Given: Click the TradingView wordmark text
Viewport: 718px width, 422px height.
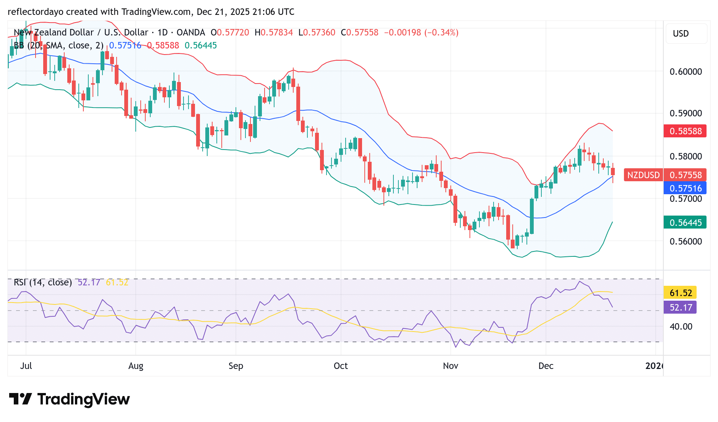Looking at the screenshot, I should coord(84,399).
